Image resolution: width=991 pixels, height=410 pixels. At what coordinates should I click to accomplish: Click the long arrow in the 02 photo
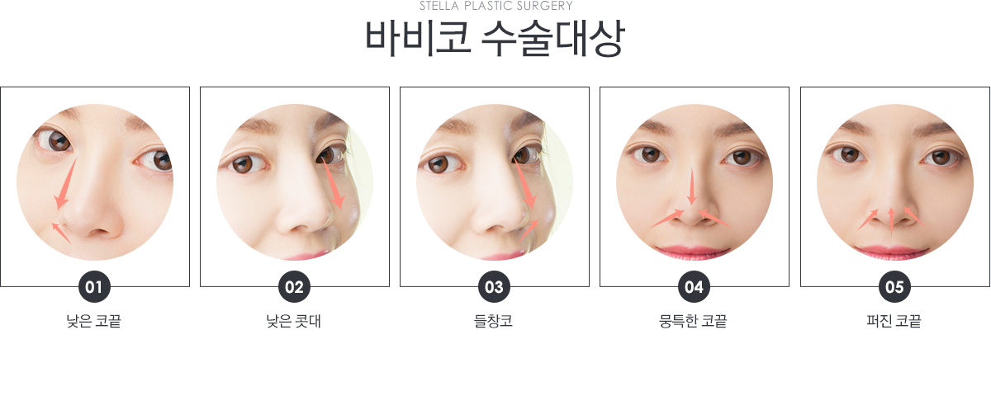click(332, 183)
